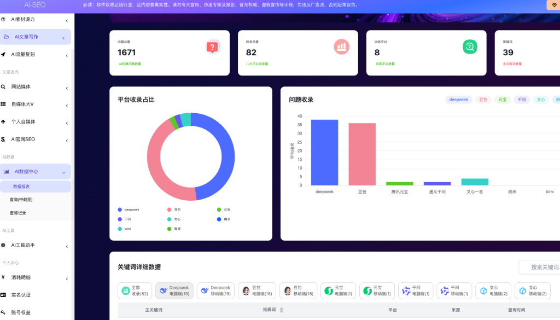Collapse the AI数据中心 sidebar section
This screenshot has width=560, height=320.
[63, 172]
